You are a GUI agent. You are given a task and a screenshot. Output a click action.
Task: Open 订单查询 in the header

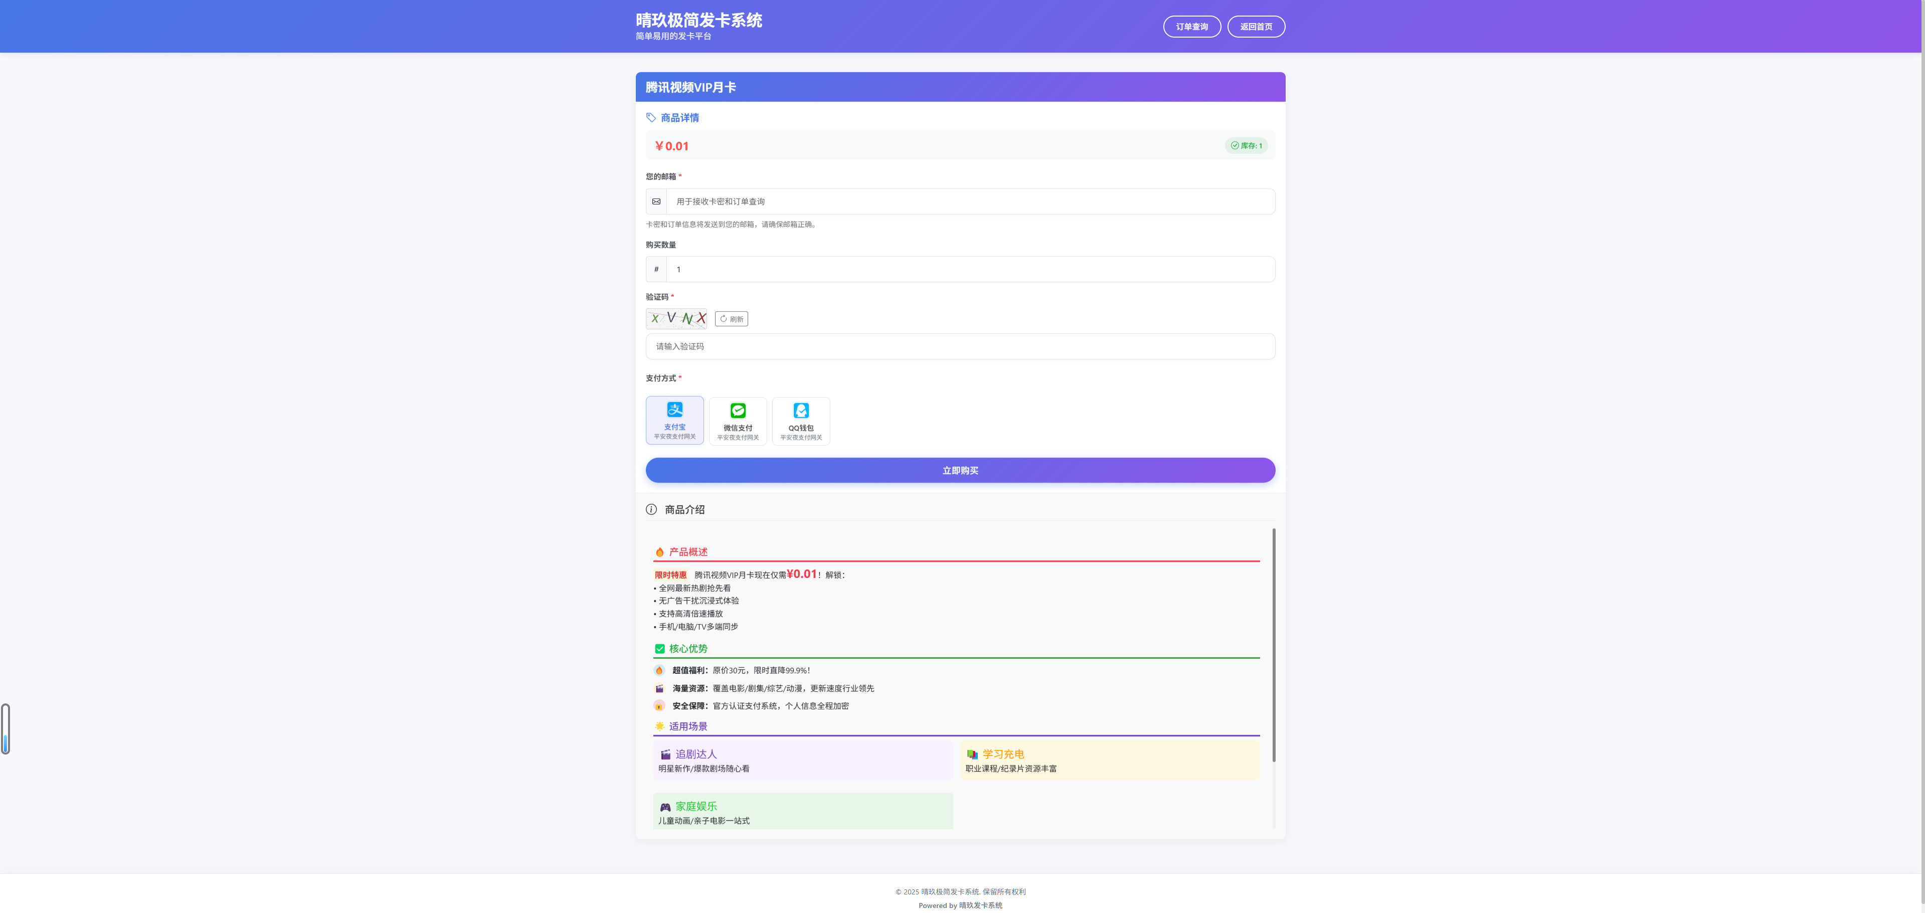pos(1191,27)
